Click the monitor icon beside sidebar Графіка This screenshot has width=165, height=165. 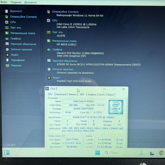[7, 38]
